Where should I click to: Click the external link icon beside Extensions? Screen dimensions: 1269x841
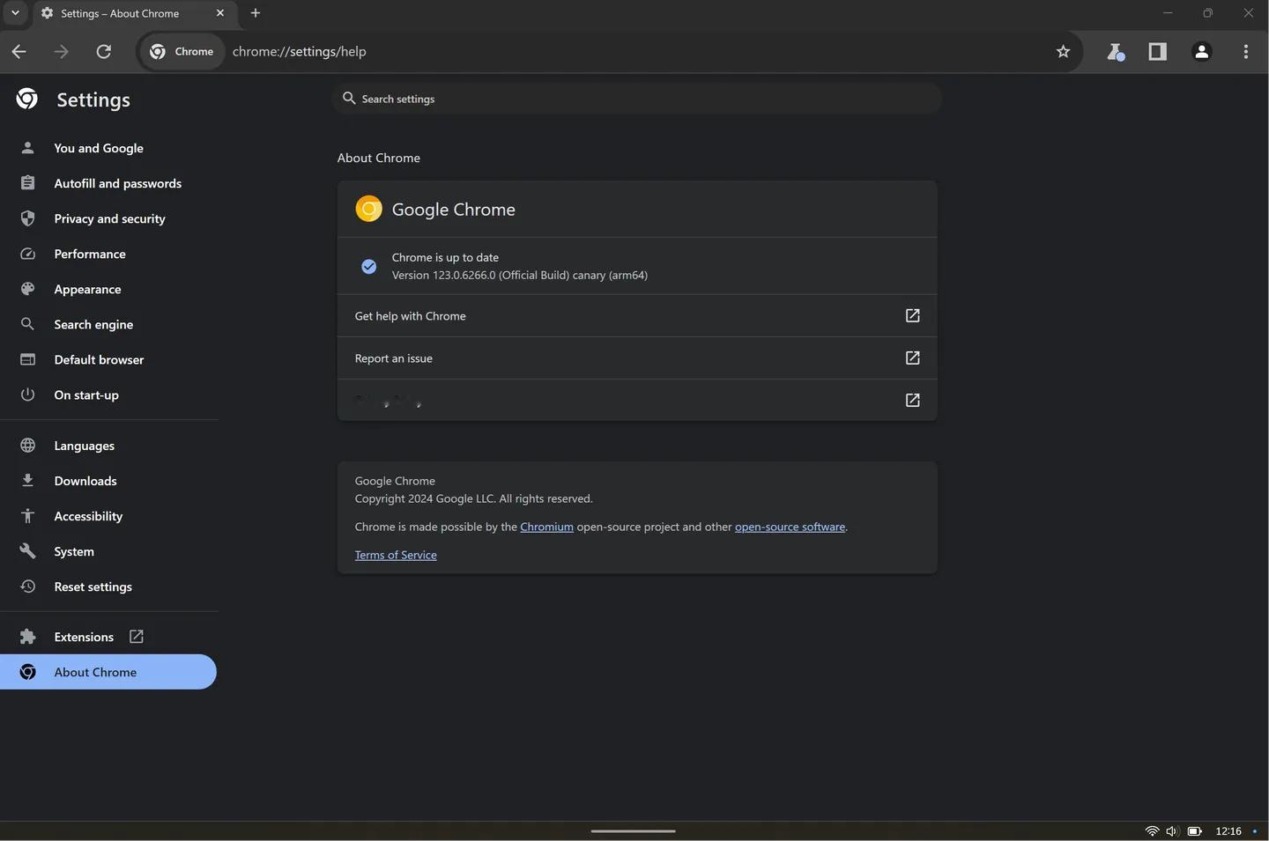click(137, 637)
